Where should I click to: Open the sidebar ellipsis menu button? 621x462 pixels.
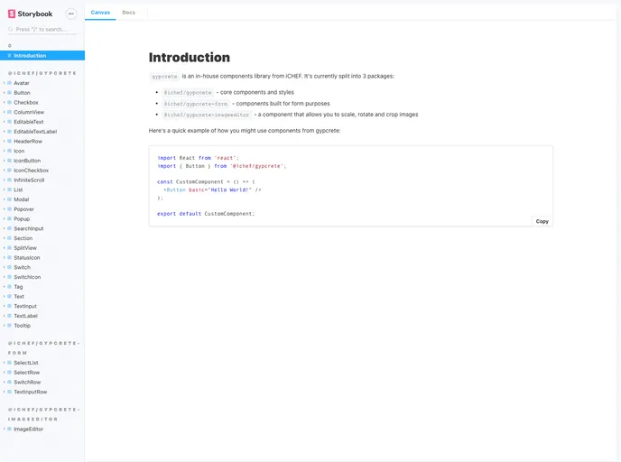71,14
